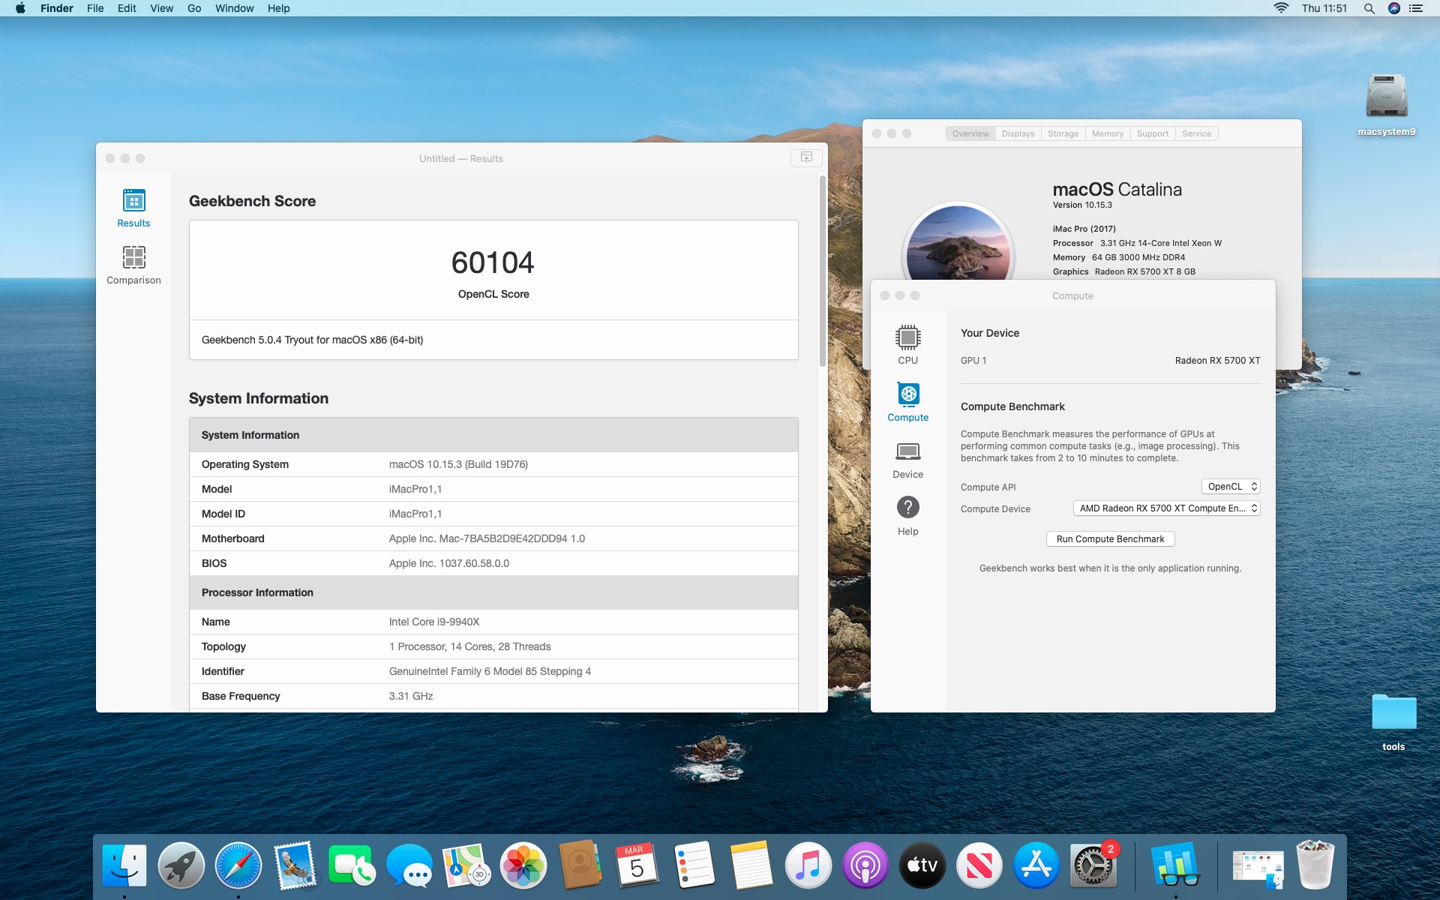The height and width of the screenshot is (900, 1440).
Task: Expand the Compute Device dropdown
Action: 1166,508
